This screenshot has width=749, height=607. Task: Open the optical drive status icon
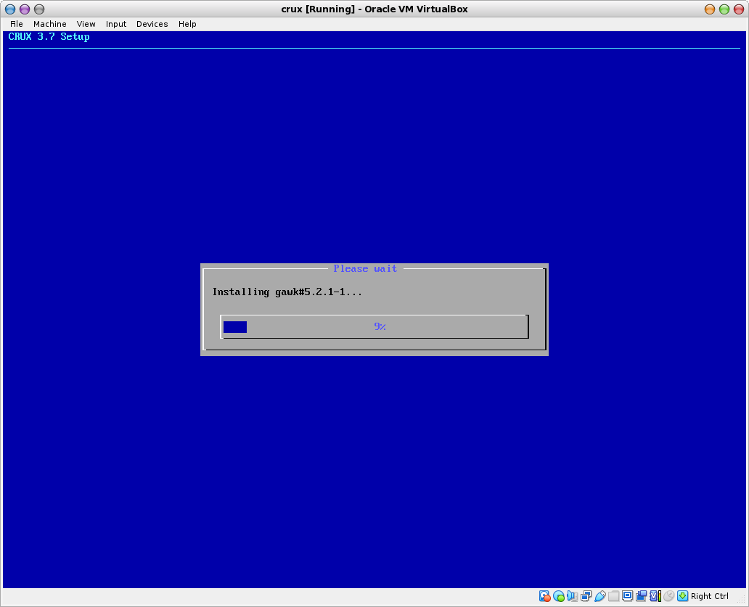[x=558, y=596]
